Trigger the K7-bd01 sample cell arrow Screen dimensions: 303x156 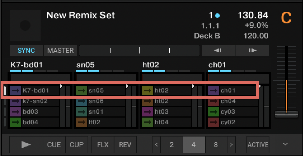coord(15,91)
